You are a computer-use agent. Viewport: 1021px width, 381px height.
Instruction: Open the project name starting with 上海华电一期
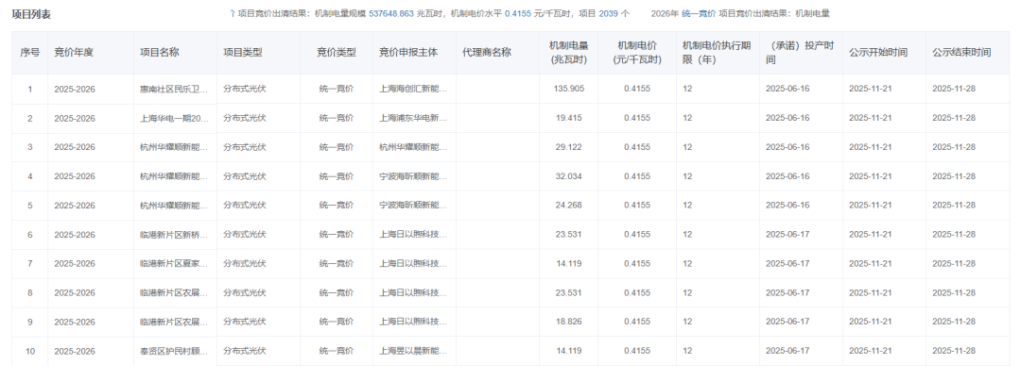[x=174, y=118]
